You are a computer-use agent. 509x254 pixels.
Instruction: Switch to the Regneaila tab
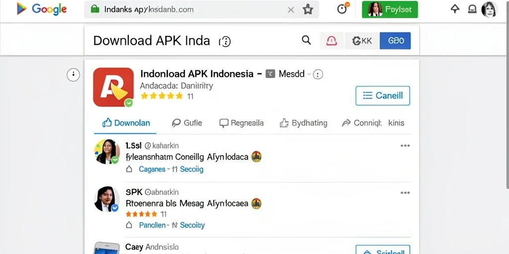tap(241, 123)
